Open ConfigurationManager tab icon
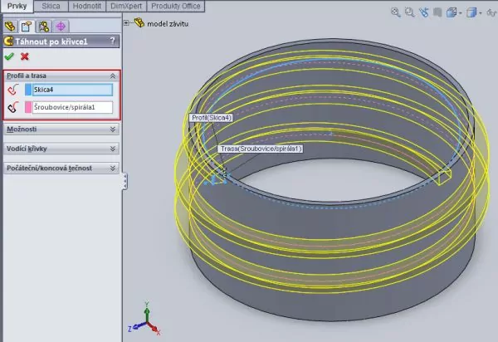The image size is (498, 342). tap(43, 26)
